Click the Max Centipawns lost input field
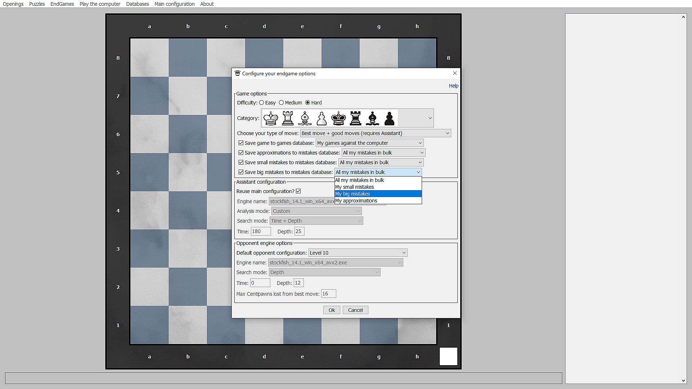Image resolution: width=692 pixels, height=389 pixels. 328,294
